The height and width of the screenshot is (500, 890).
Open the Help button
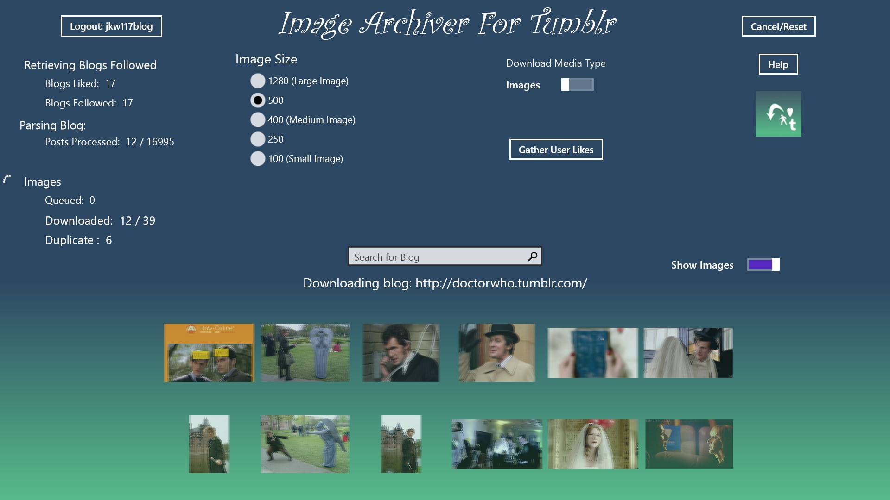[x=778, y=64]
